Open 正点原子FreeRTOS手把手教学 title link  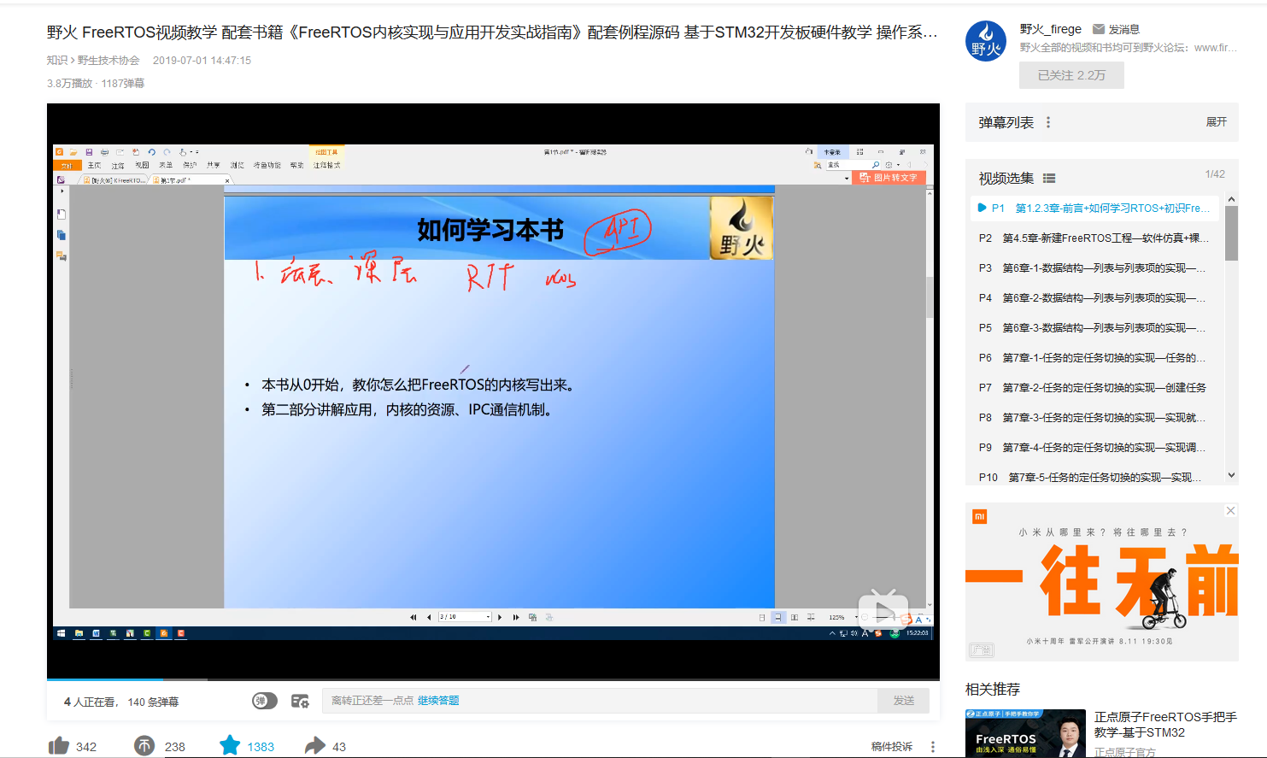pyautogui.click(x=1165, y=725)
